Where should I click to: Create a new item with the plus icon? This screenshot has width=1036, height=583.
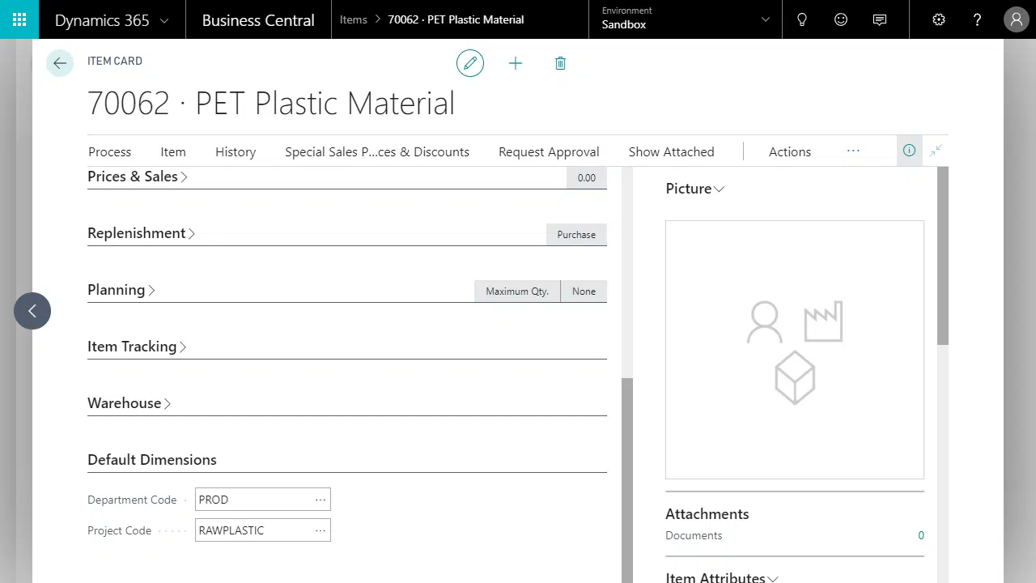click(x=516, y=63)
